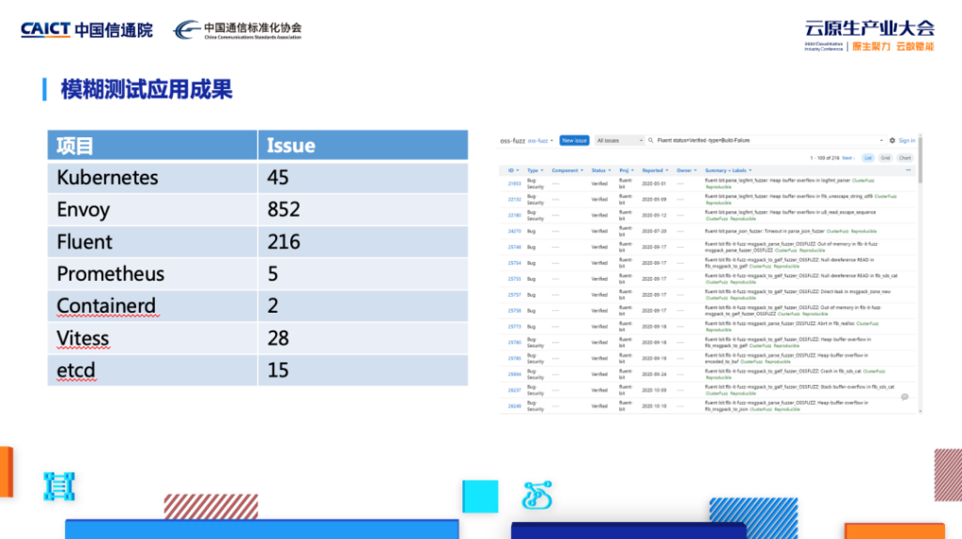Open issue 26248

pyautogui.click(x=514, y=406)
